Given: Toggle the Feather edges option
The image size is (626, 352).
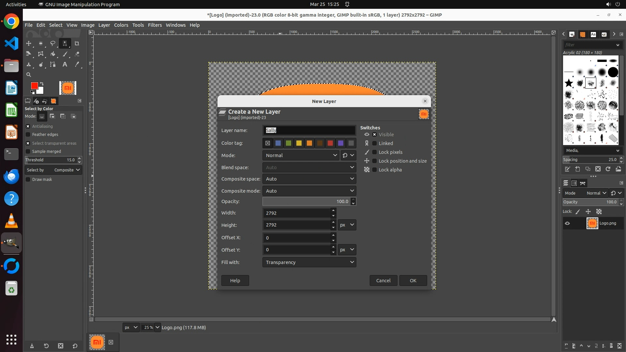Looking at the screenshot, I should 28,135.
